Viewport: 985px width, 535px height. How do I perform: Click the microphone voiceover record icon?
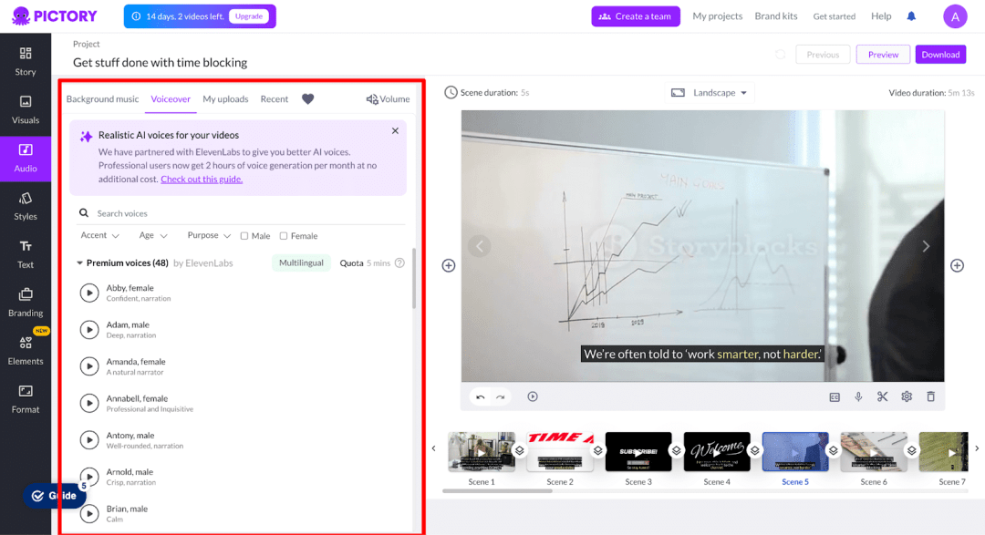click(x=858, y=396)
